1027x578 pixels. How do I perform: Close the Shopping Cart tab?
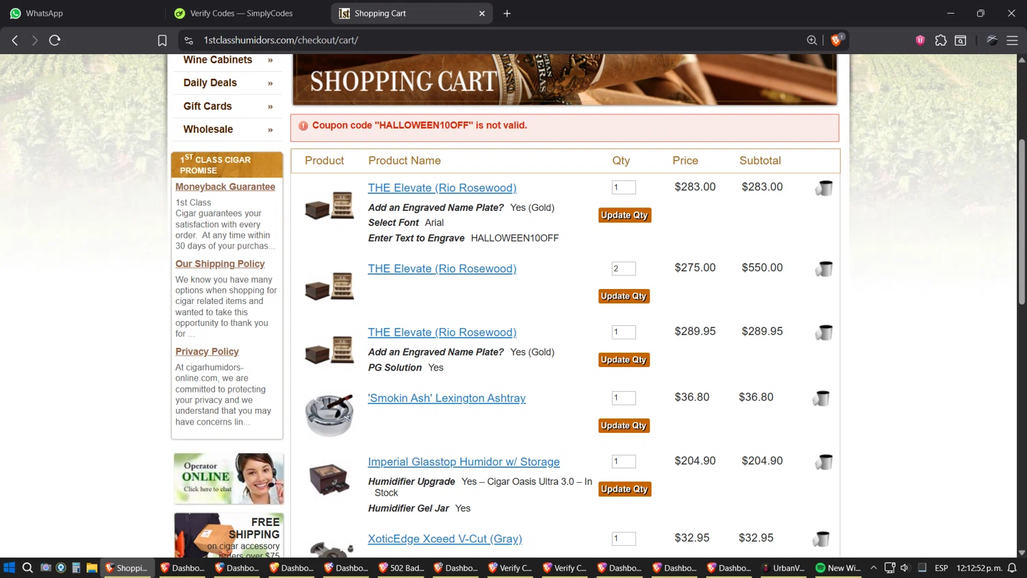[x=482, y=13]
